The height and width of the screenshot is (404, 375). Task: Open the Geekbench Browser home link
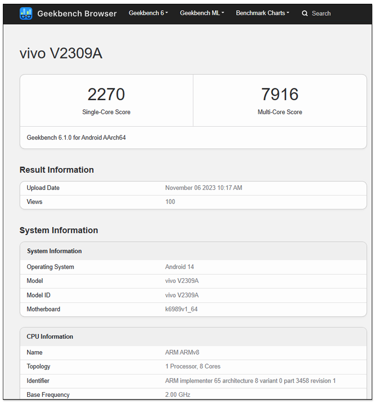click(77, 13)
